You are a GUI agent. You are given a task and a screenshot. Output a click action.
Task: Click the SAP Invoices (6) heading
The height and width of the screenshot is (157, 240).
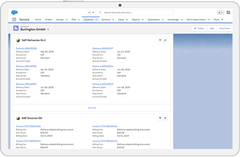32,118
